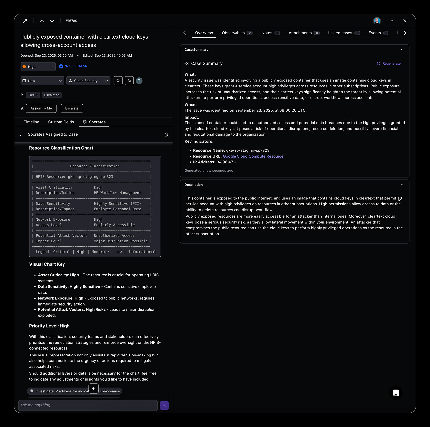Open the three-dots more options menu

392,21
